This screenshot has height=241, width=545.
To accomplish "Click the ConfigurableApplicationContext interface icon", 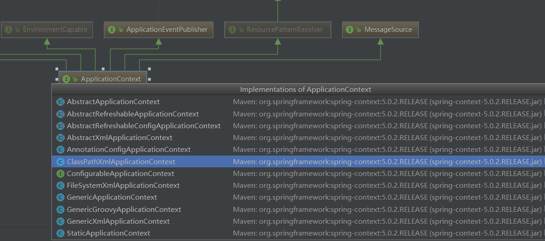I will (60, 174).
